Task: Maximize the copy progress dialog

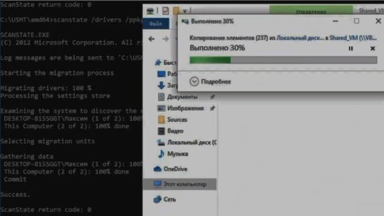Action: tap(356, 21)
